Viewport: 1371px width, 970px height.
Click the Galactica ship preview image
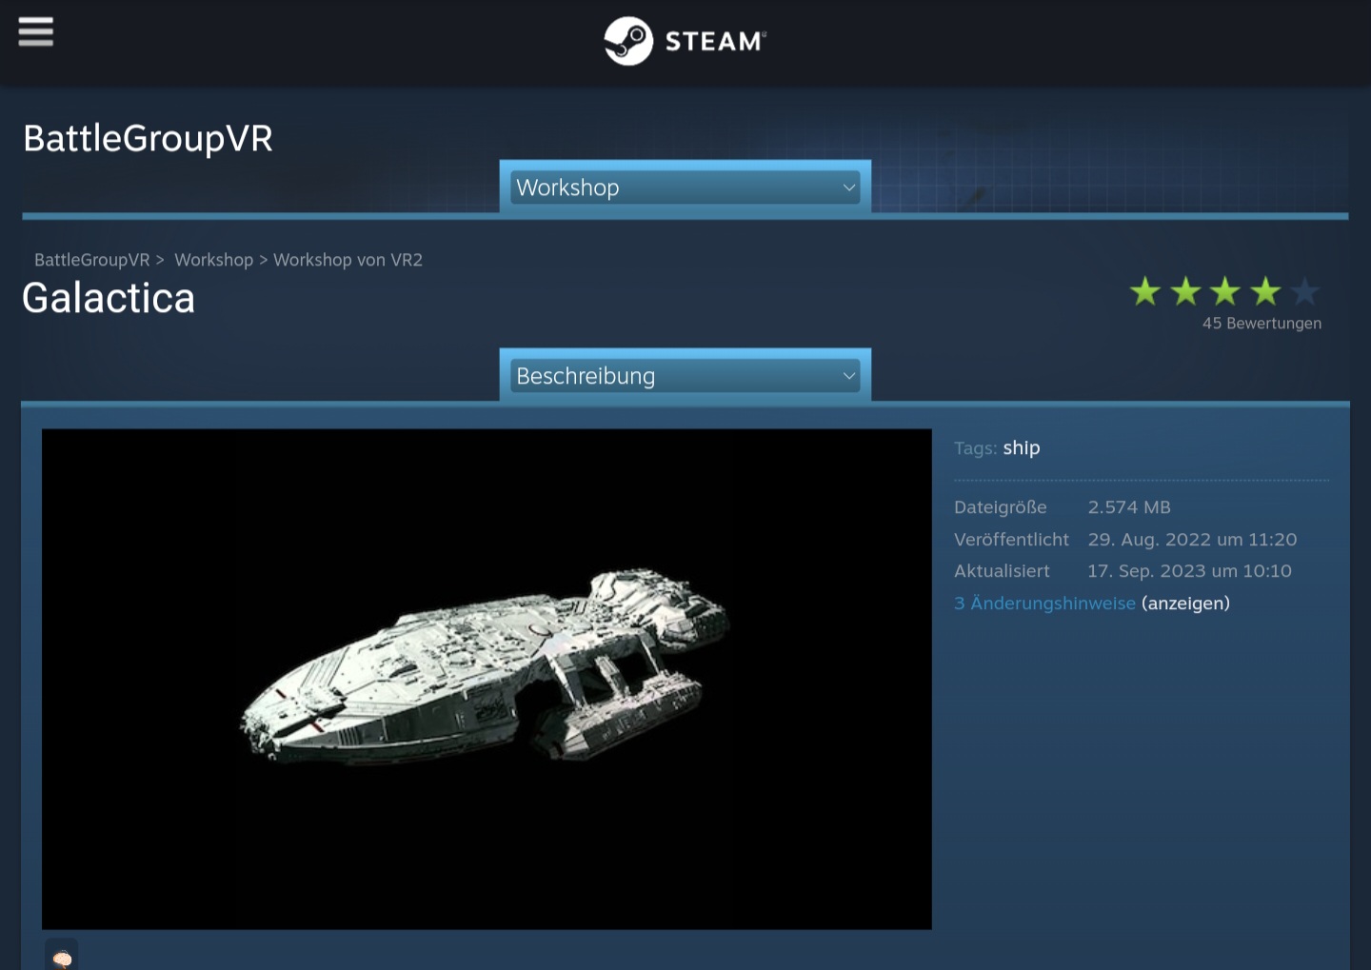pyautogui.click(x=487, y=679)
